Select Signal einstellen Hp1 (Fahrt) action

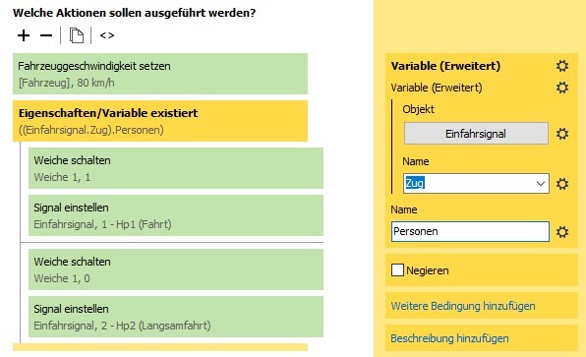[176, 215]
